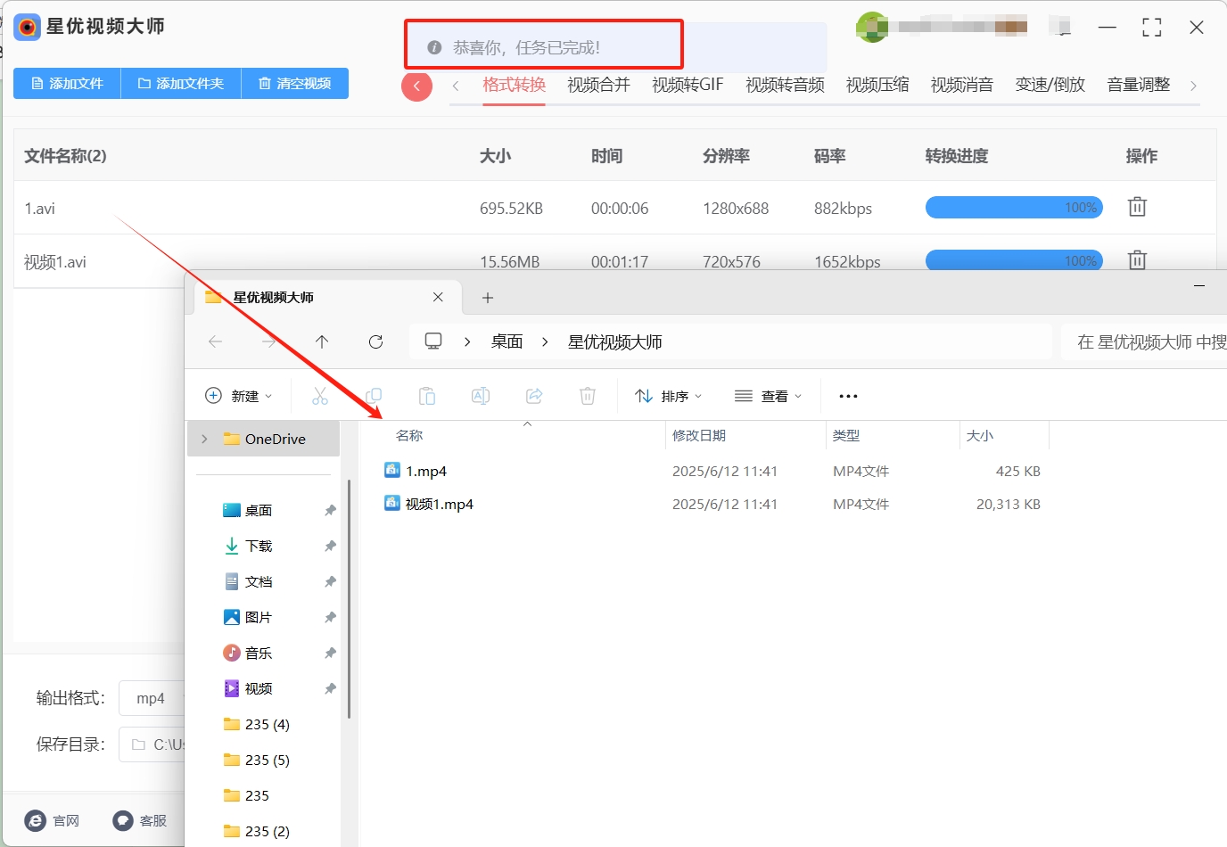Open the 变速/倒放 tab
Screen dimensions: 1227x847
1050,85
